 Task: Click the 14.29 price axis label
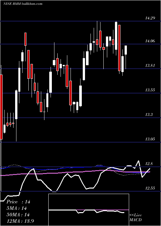150,18
